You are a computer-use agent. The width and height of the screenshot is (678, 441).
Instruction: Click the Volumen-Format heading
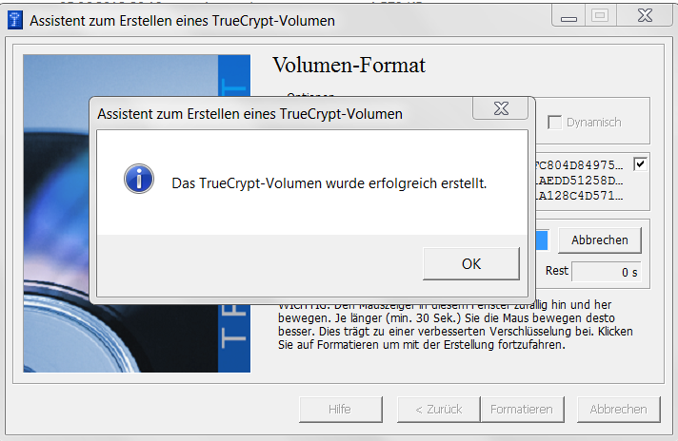point(349,66)
